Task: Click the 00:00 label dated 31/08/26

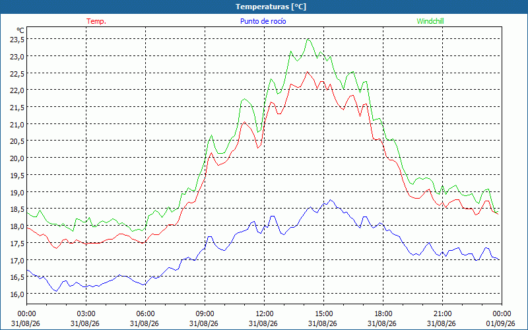Action: coord(26,314)
